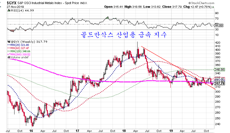Image resolution: width=230 pixels, height=133 pixels.
Task: Click the first Jul label at left of time axis
Action: (8, 131)
